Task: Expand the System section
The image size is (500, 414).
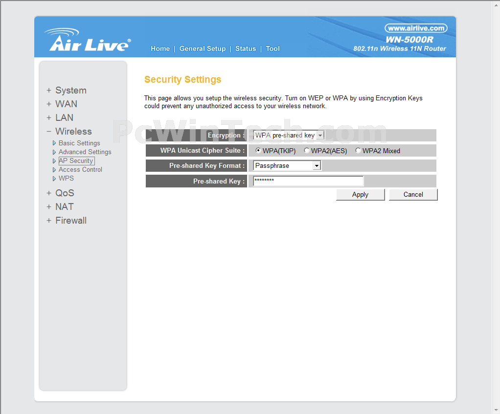Action: (x=67, y=90)
